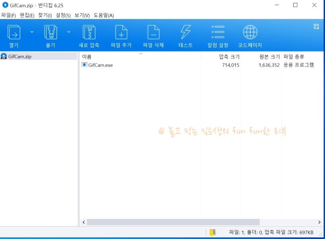Open 칼럼 설정 column settings icon
Viewport: 325px width, 239px height.
[218, 32]
